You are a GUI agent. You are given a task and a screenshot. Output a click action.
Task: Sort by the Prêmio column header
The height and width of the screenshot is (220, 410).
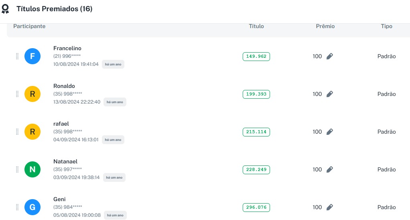(x=325, y=26)
